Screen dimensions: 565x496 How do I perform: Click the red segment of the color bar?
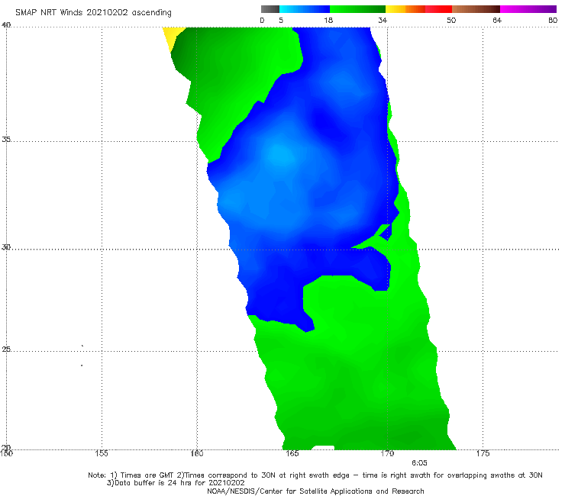tap(438, 9)
